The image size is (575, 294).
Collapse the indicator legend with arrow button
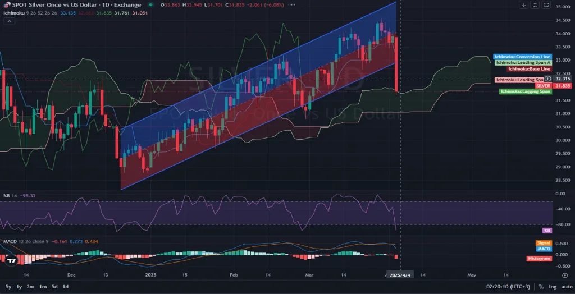point(9,21)
